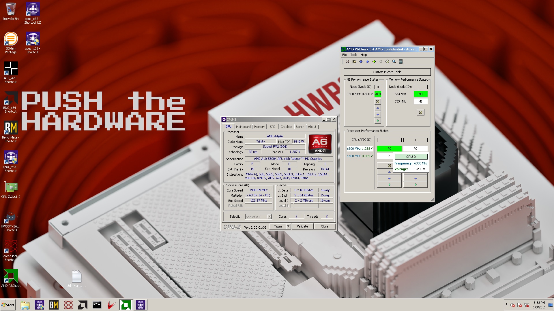Expand the Tools dropdown arrow in CPU-Z
This screenshot has width=554, height=311.
coord(288,226)
